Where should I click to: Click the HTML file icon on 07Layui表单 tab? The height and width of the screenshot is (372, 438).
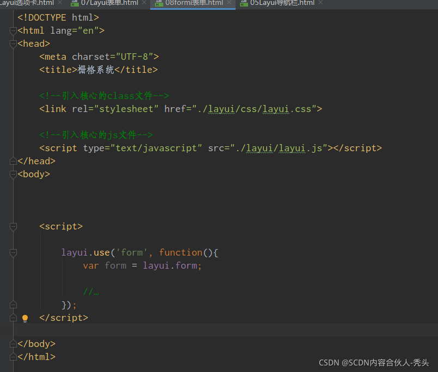(75, 3)
